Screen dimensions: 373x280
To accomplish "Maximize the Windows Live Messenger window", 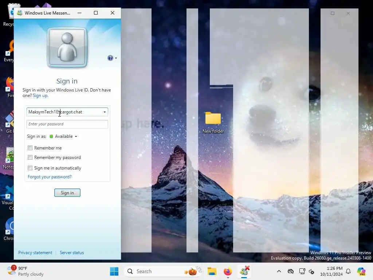I will 96,13.
